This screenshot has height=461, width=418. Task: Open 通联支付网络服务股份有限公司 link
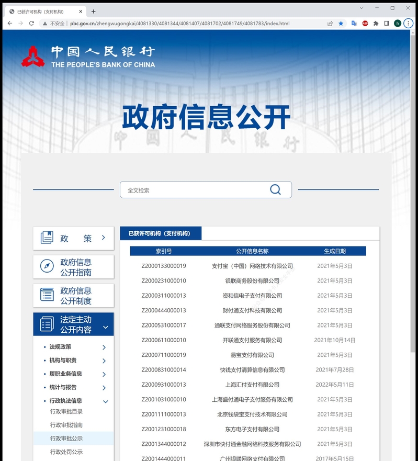[252, 325]
